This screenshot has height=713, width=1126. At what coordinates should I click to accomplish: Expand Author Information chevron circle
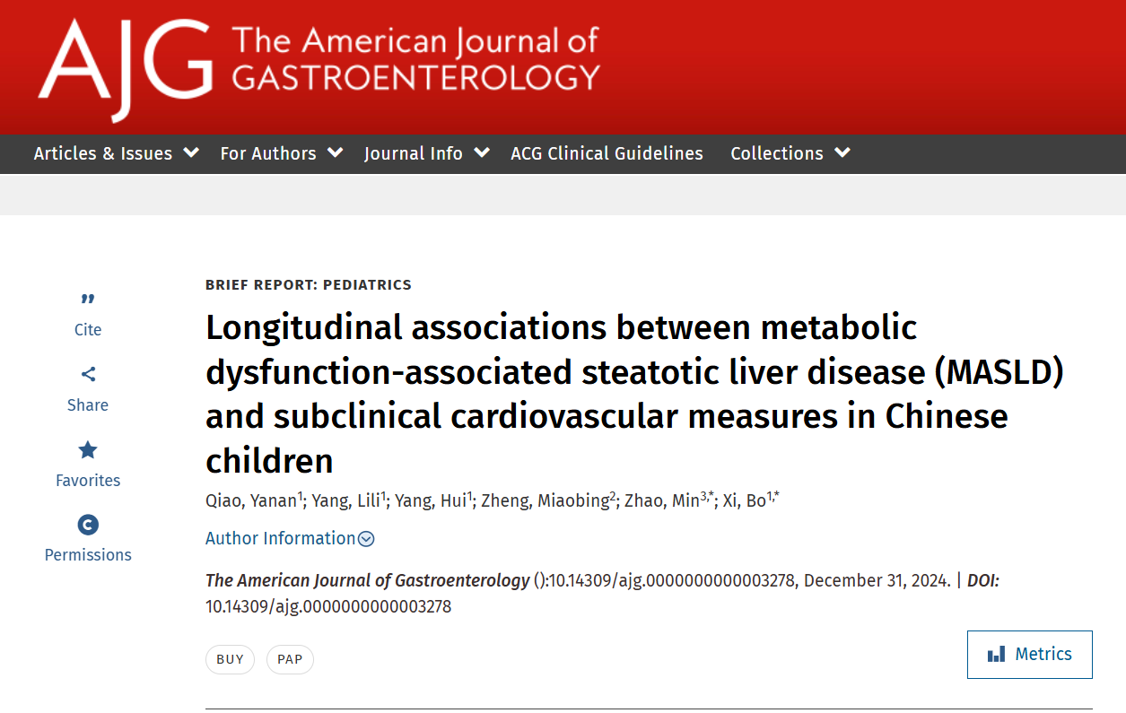pyautogui.click(x=366, y=539)
